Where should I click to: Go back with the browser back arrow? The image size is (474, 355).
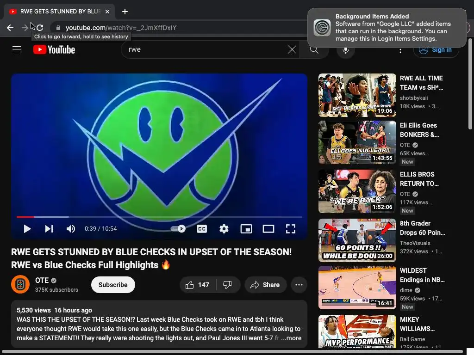[x=10, y=28]
